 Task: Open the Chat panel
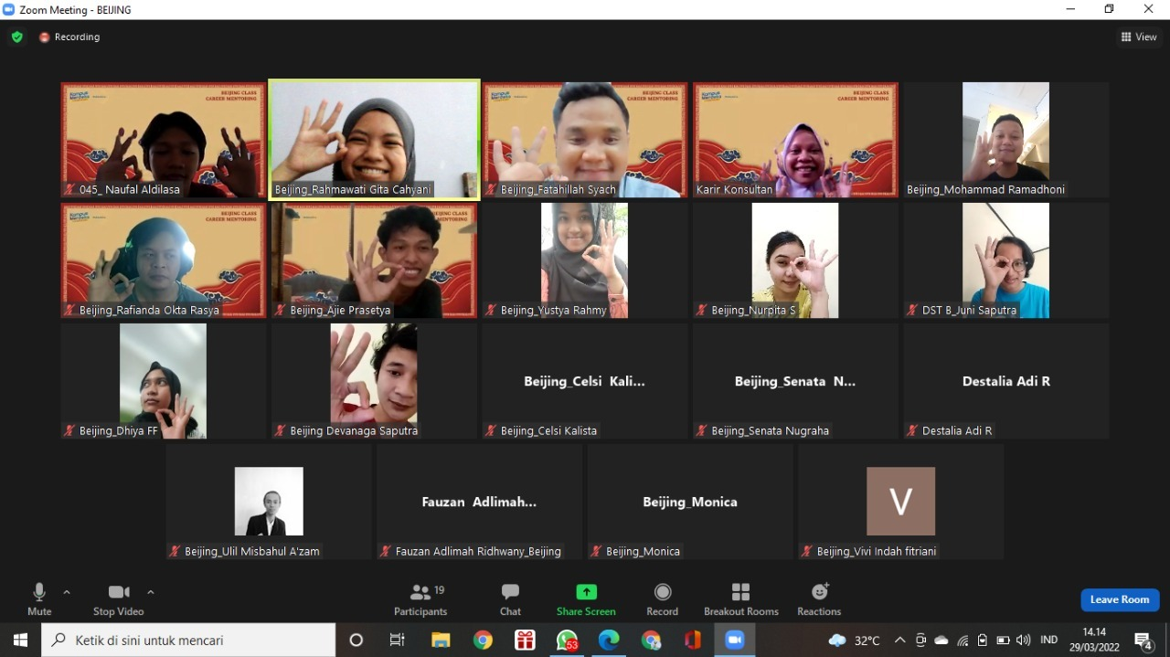(x=510, y=599)
